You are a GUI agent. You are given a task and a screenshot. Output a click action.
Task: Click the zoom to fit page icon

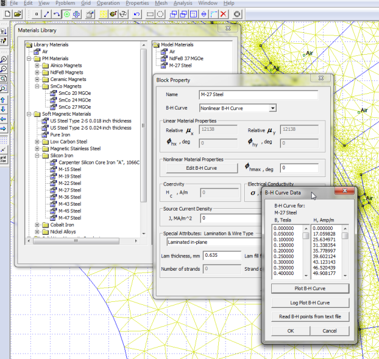tap(4, 78)
